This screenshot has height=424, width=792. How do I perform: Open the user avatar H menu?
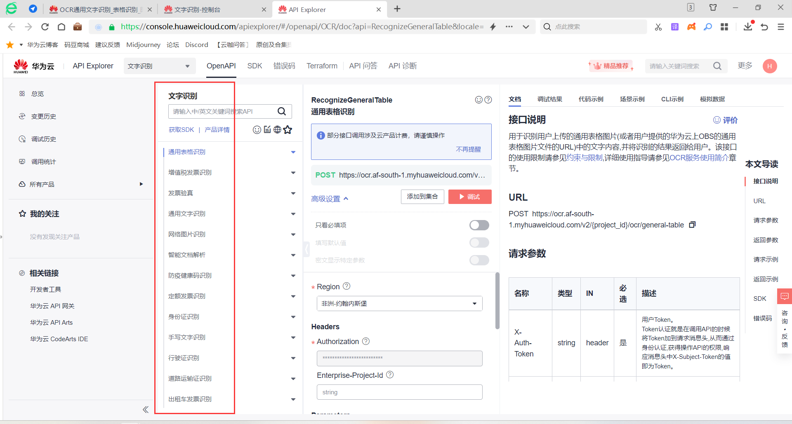tap(770, 66)
